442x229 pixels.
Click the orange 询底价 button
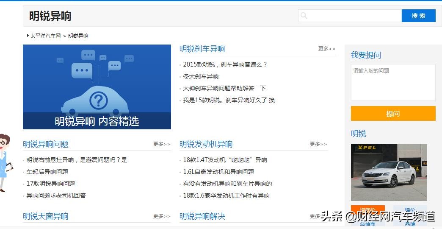[367, 209]
